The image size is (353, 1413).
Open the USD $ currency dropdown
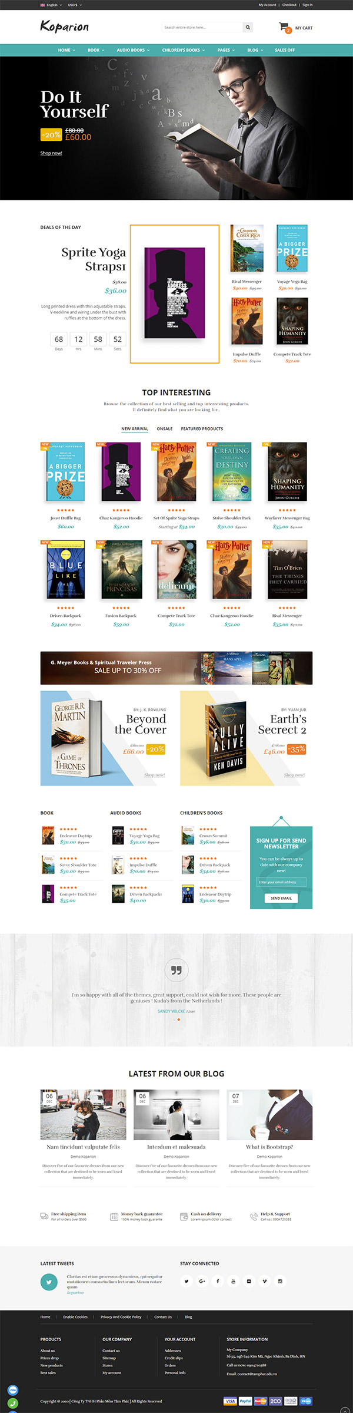pos(75,5)
